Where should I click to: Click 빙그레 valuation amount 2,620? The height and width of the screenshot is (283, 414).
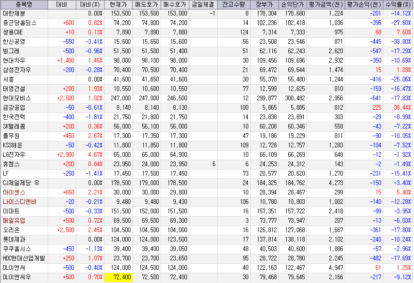pos(336,51)
